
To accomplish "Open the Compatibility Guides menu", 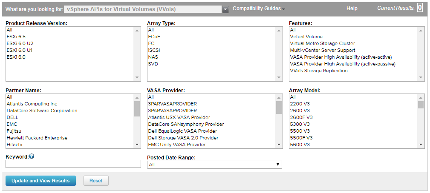I will coord(259,9).
